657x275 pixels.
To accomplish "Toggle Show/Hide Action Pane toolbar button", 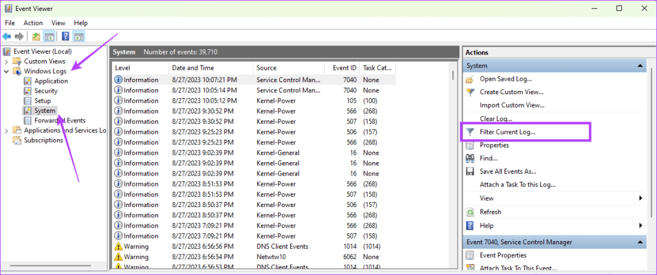I will click(78, 36).
